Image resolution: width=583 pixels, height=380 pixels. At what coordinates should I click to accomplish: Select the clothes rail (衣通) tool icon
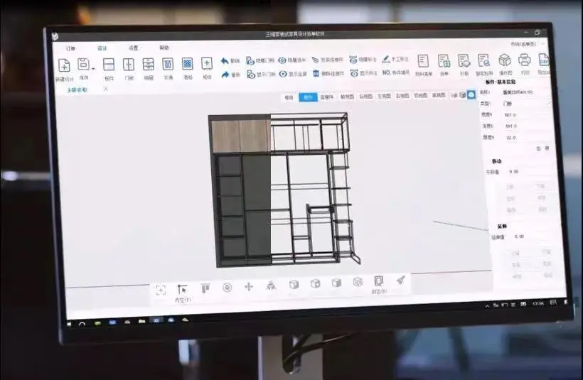click(x=168, y=64)
